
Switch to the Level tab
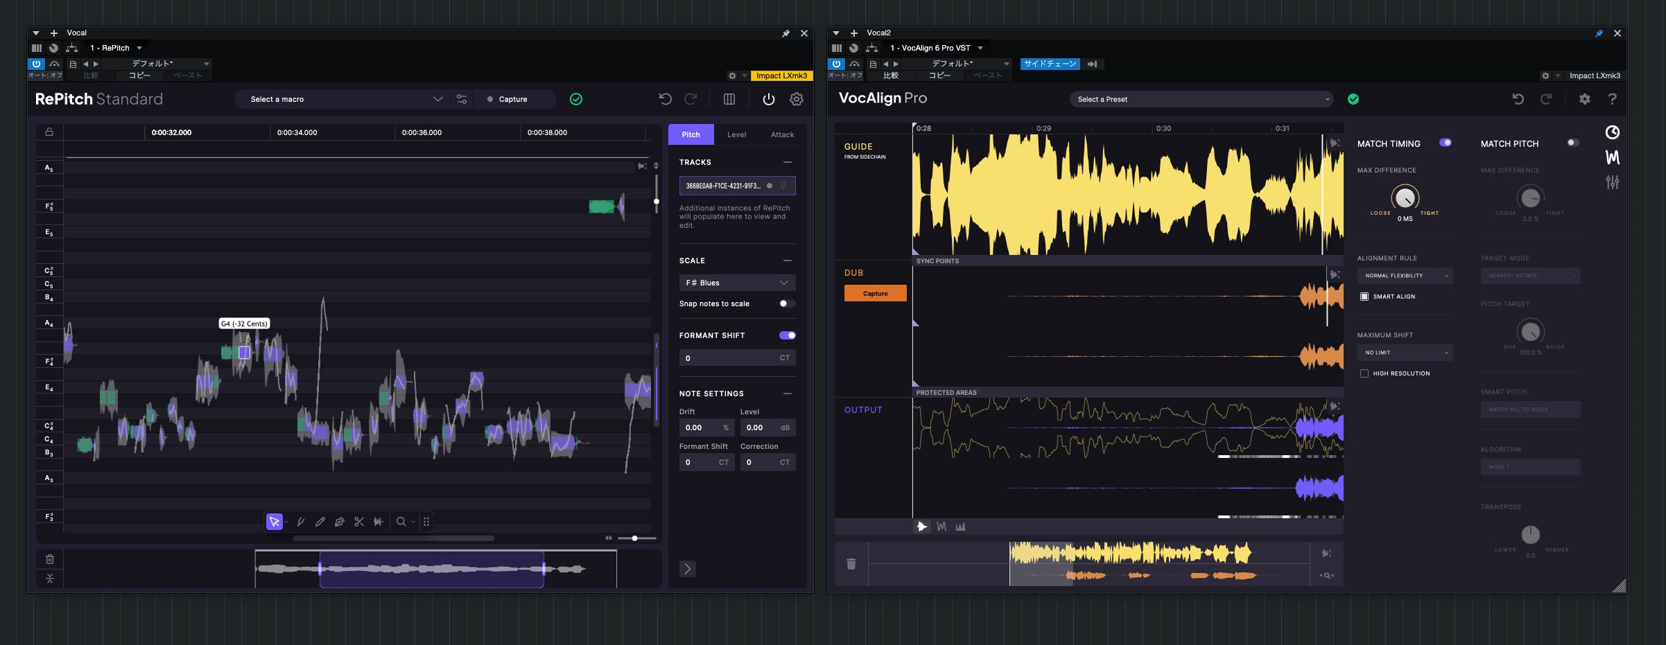click(x=736, y=134)
